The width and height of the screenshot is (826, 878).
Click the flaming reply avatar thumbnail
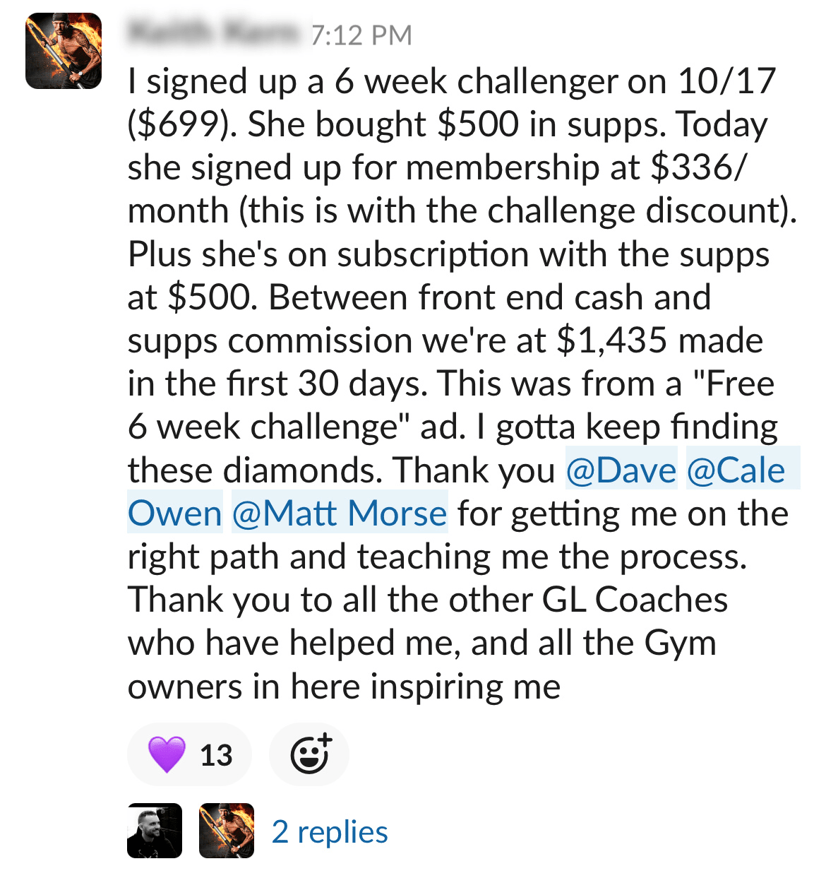point(227,831)
